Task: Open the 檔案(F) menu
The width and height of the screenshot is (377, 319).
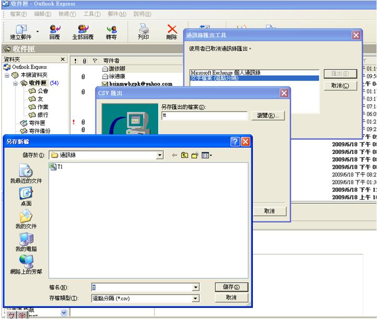Action: (x=18, y=14)
